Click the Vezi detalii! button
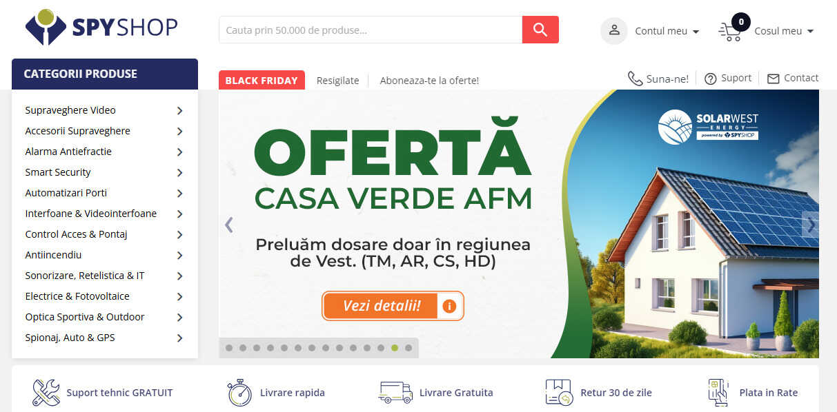Screen dimensions: 837x412 [393, 306]
